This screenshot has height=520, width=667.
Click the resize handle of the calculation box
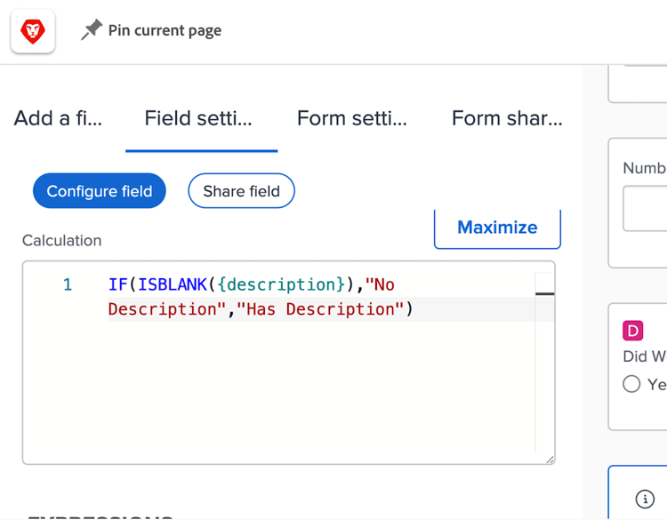pos(550,460)
